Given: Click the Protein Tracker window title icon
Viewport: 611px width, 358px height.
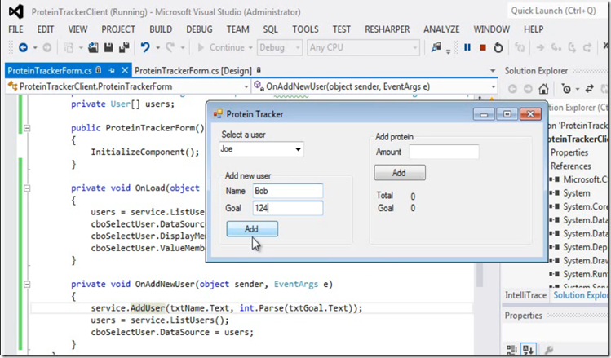Looking at the screenshot, I should click(218, 113).
